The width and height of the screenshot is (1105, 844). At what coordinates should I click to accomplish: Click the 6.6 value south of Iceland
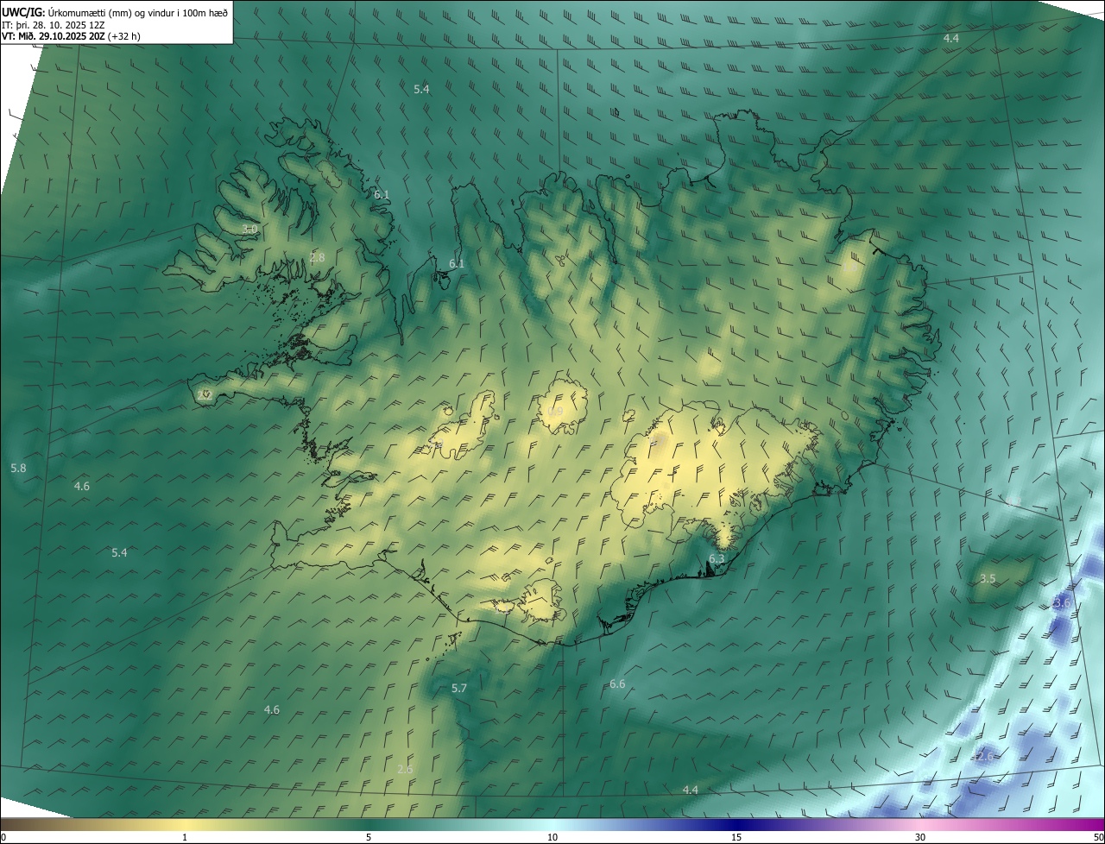pos(617,683)
